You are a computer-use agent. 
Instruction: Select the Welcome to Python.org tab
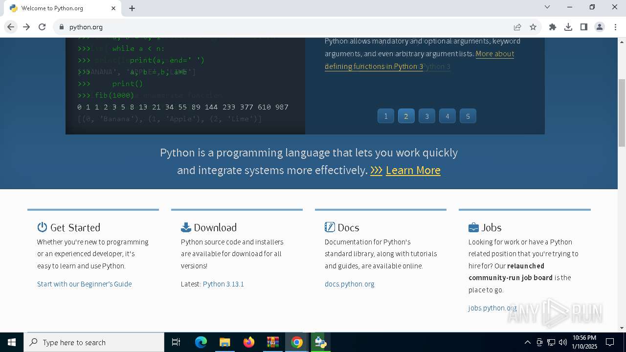(62, 8)
